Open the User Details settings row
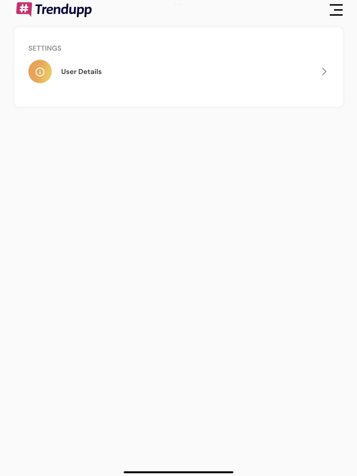 point(178,72)
